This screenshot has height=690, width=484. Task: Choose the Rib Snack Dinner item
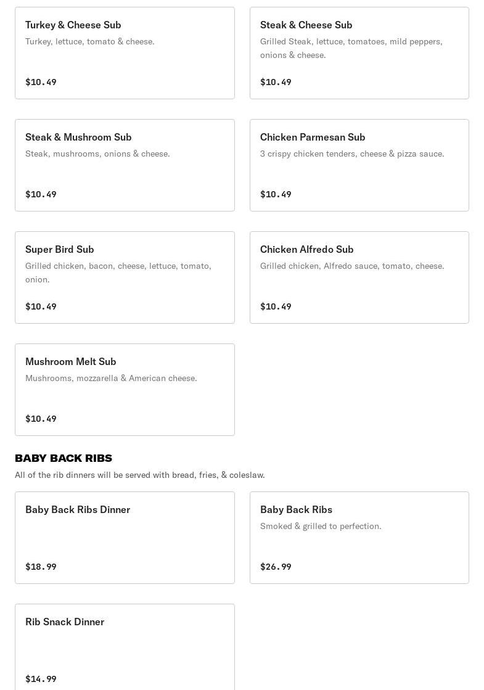click(125, 647)
